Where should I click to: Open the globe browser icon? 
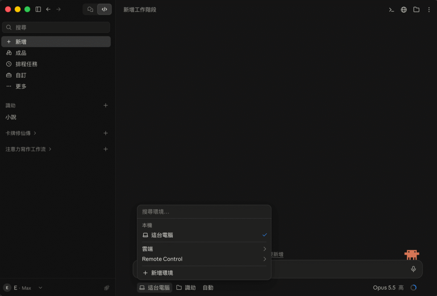404,10
